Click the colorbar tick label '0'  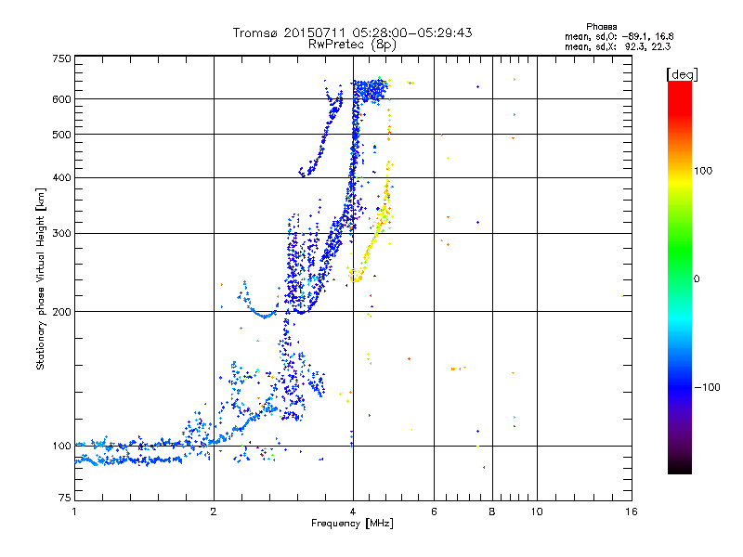[x=697, y=279]
